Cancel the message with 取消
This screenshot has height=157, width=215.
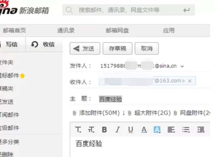147,48
